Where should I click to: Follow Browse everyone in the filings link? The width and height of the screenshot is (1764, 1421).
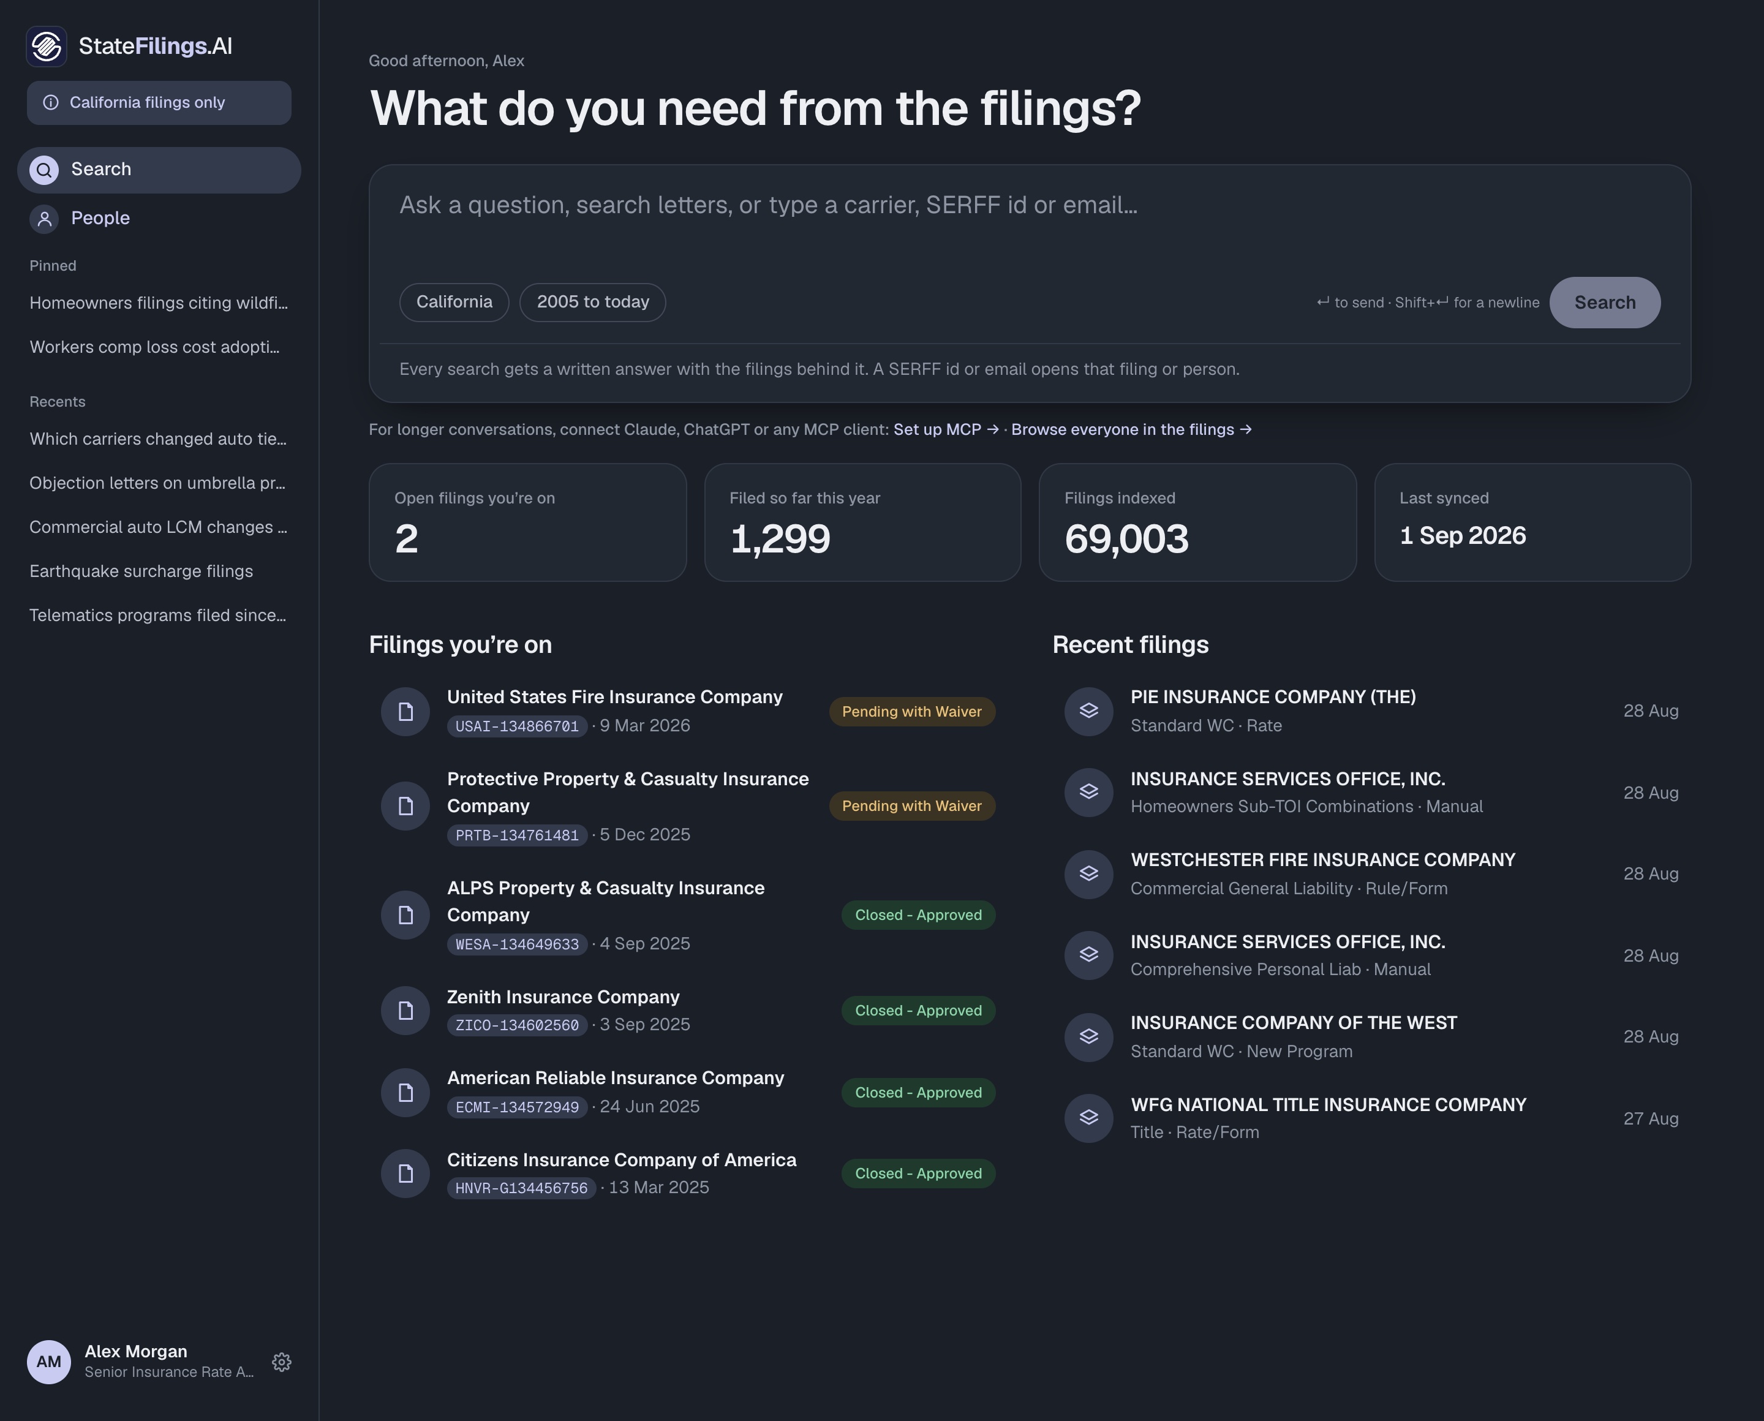1131,430
